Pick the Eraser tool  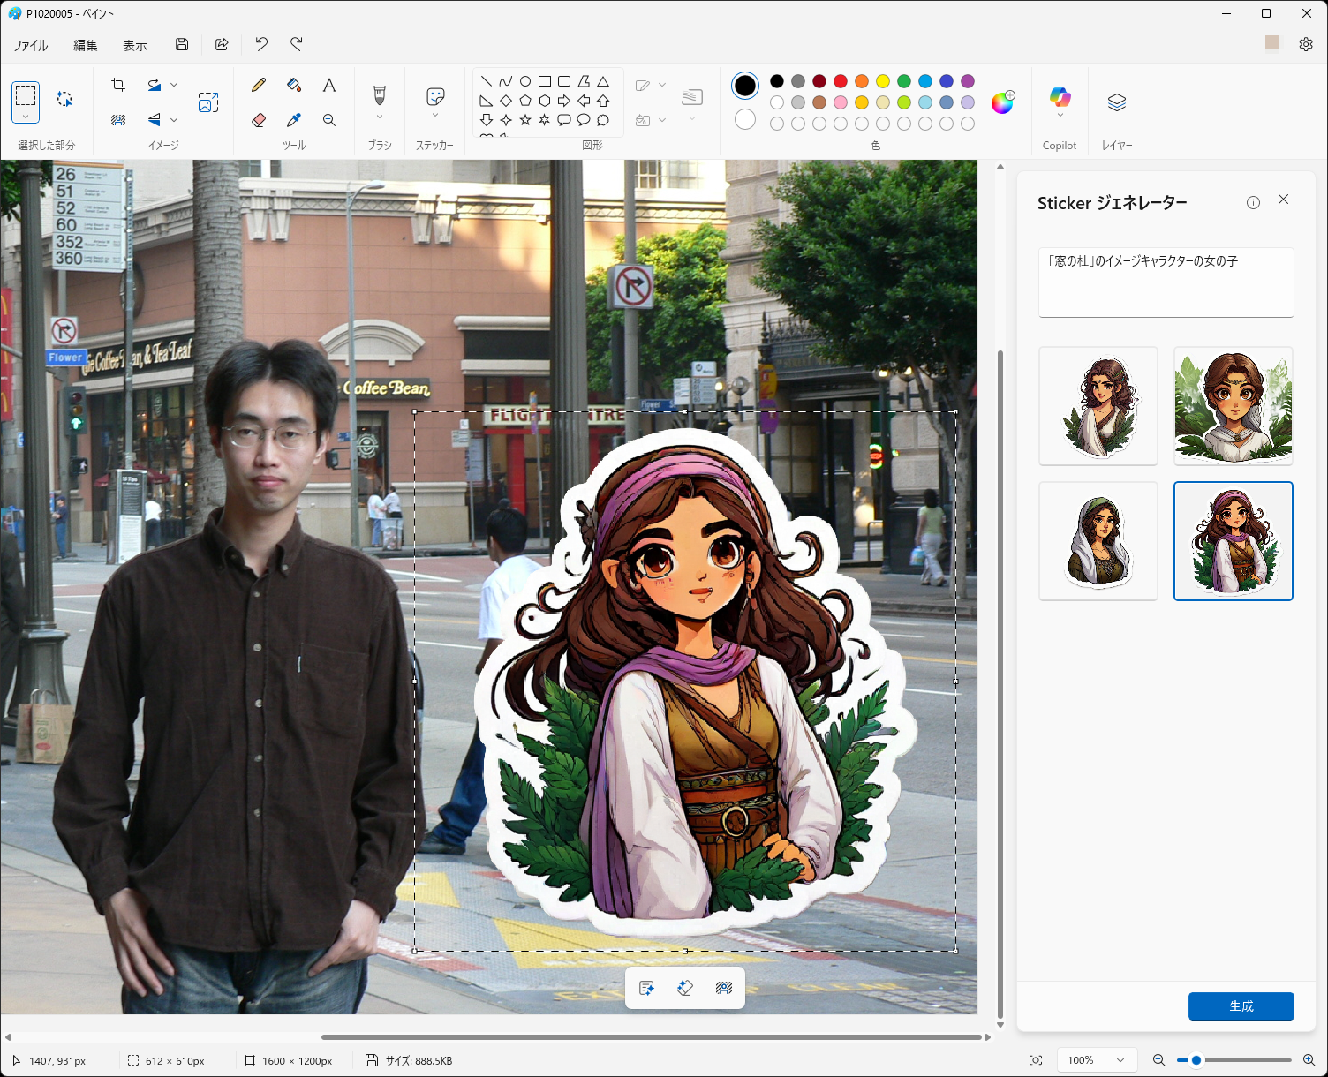259,120
